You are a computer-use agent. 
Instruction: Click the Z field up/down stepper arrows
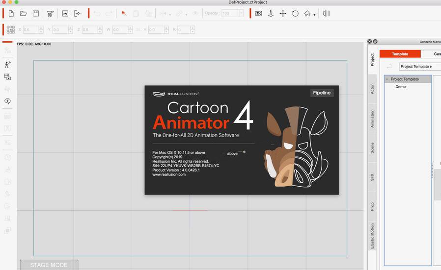tap(100, 30)
